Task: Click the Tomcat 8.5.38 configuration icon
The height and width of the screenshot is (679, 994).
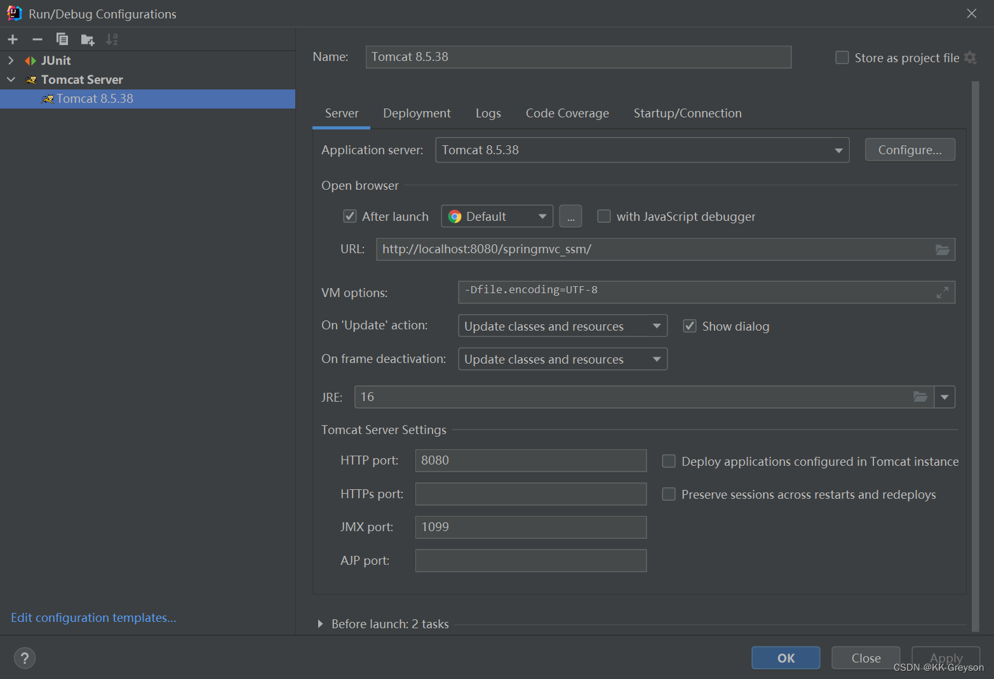Action: tap(48, 99)
